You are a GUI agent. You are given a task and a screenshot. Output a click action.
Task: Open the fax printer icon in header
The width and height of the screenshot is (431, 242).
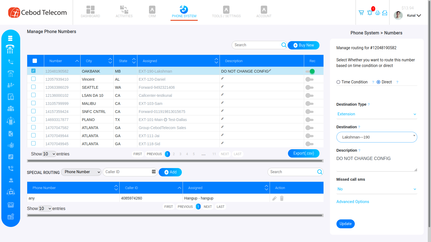pyautogui.click(x=377, y=13)
